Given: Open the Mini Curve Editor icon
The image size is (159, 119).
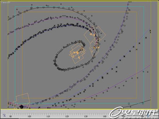Looking at the screenshot, I should [4, 115].
